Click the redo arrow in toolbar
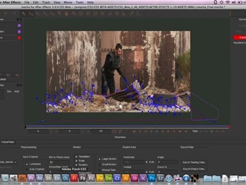The height and width of the screenshot is (185, 246). click(x=14, y=13)
